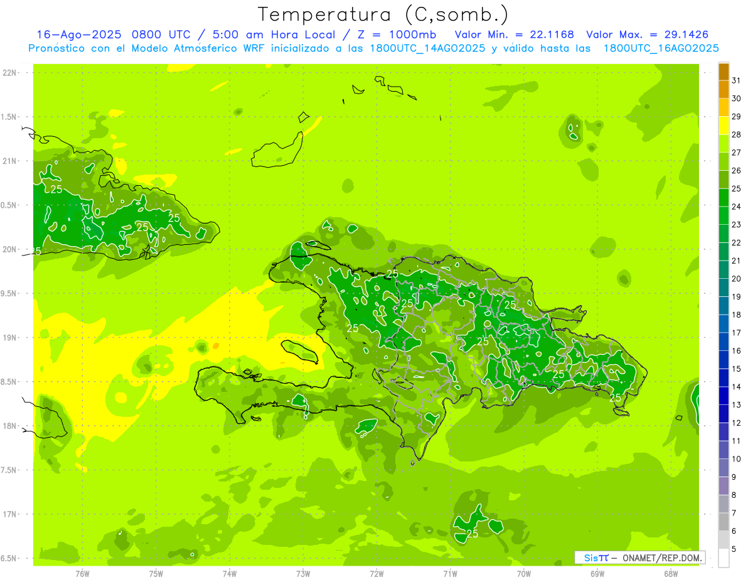
Task: Click the green legend band between 24 and 25
Action: click(x=724, y=198)
